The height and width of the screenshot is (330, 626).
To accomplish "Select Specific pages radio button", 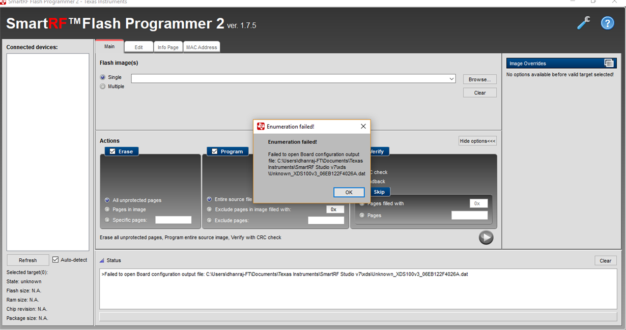I will (x=107, y=220).
